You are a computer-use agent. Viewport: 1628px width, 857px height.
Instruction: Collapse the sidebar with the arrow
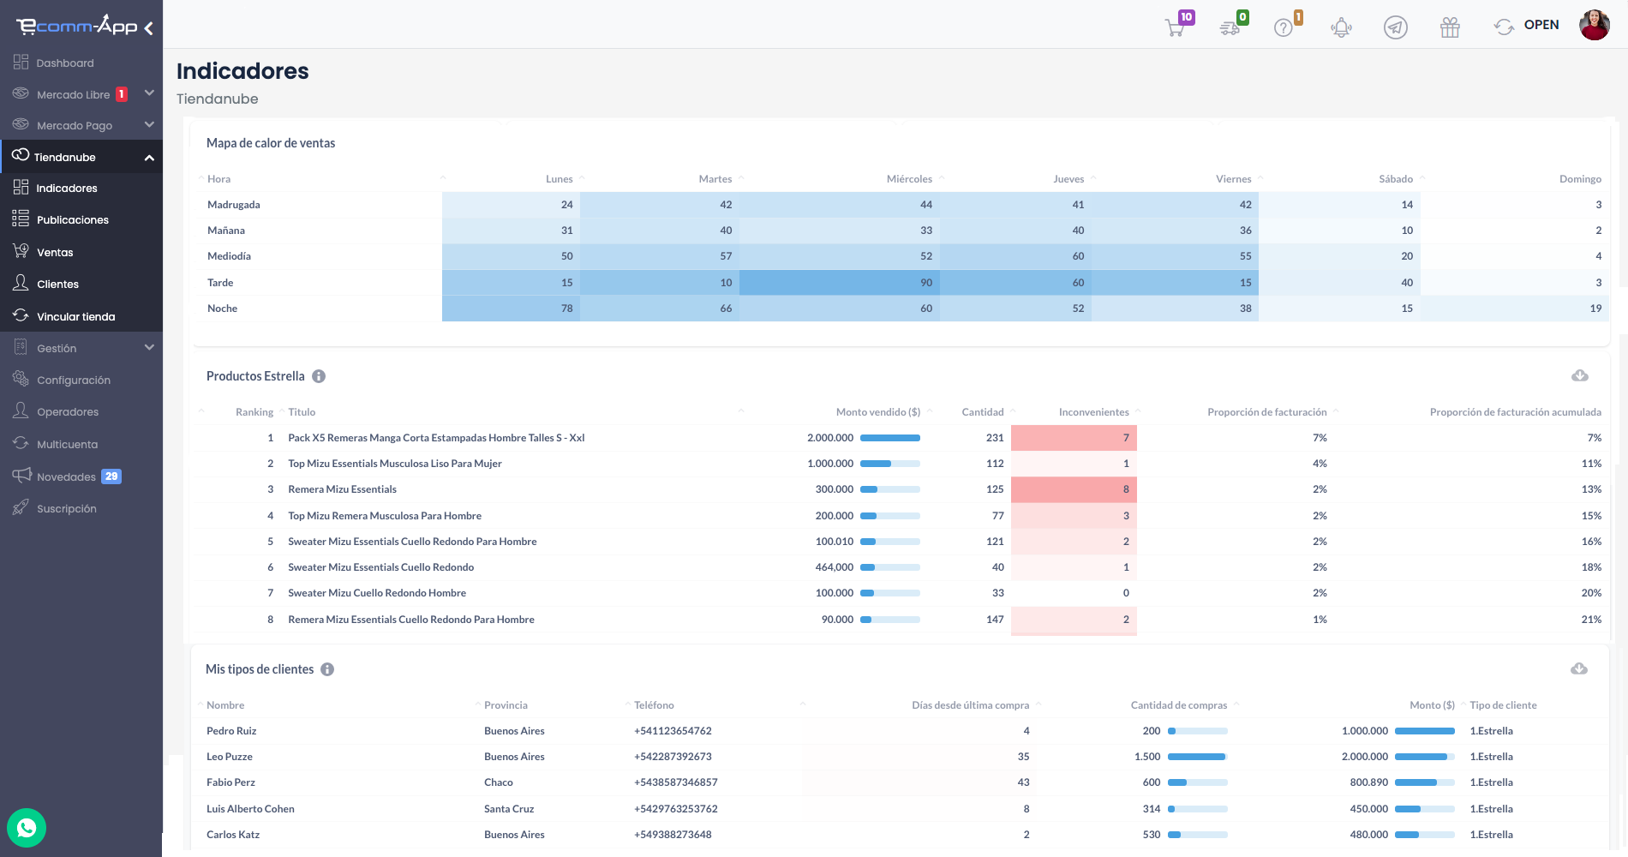tap(149, 28)
